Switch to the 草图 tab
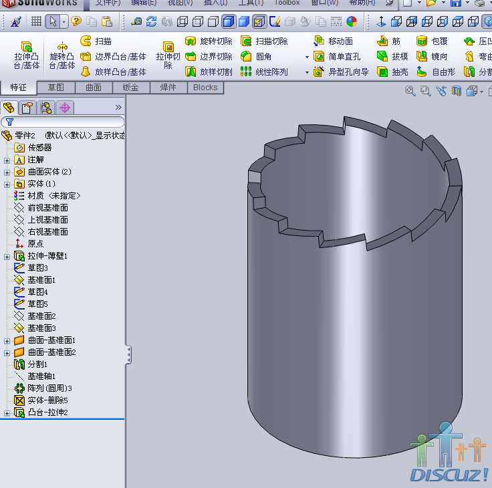This screenshot has width=492, height=488. click(56, 88)
